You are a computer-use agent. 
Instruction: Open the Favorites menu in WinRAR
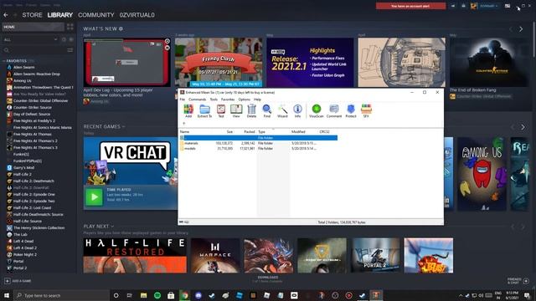click(x=228, y=99)
